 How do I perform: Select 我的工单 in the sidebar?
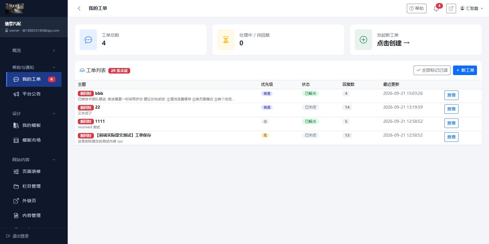click(x=34, y=79)
